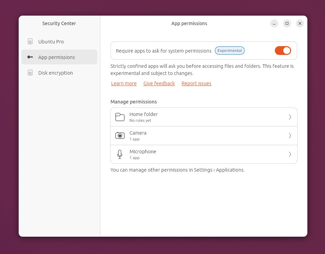Click the Camera icon
The height and width of the screenshot is (254, 325).
tap(120, 136)
